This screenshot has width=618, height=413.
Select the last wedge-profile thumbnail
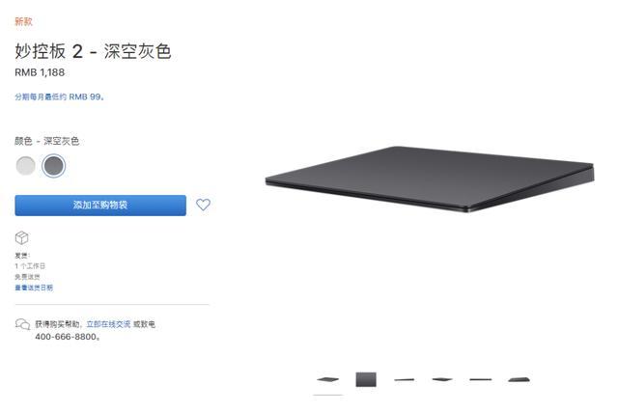(x=520, y=379)
